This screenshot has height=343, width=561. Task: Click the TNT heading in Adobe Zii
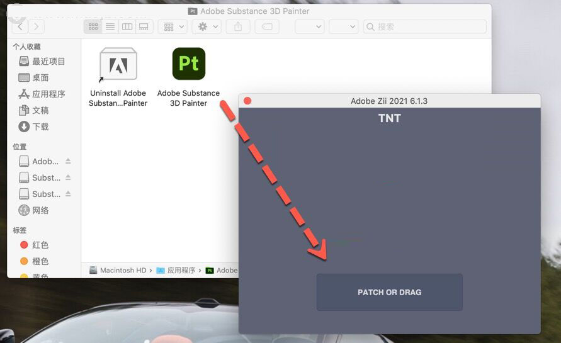click(389, 118)
